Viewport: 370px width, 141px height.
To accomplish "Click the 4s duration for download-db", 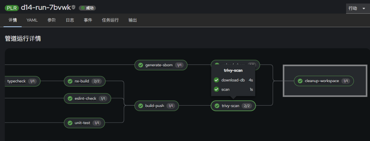I will pyautogui.click(x=251, y=80).
